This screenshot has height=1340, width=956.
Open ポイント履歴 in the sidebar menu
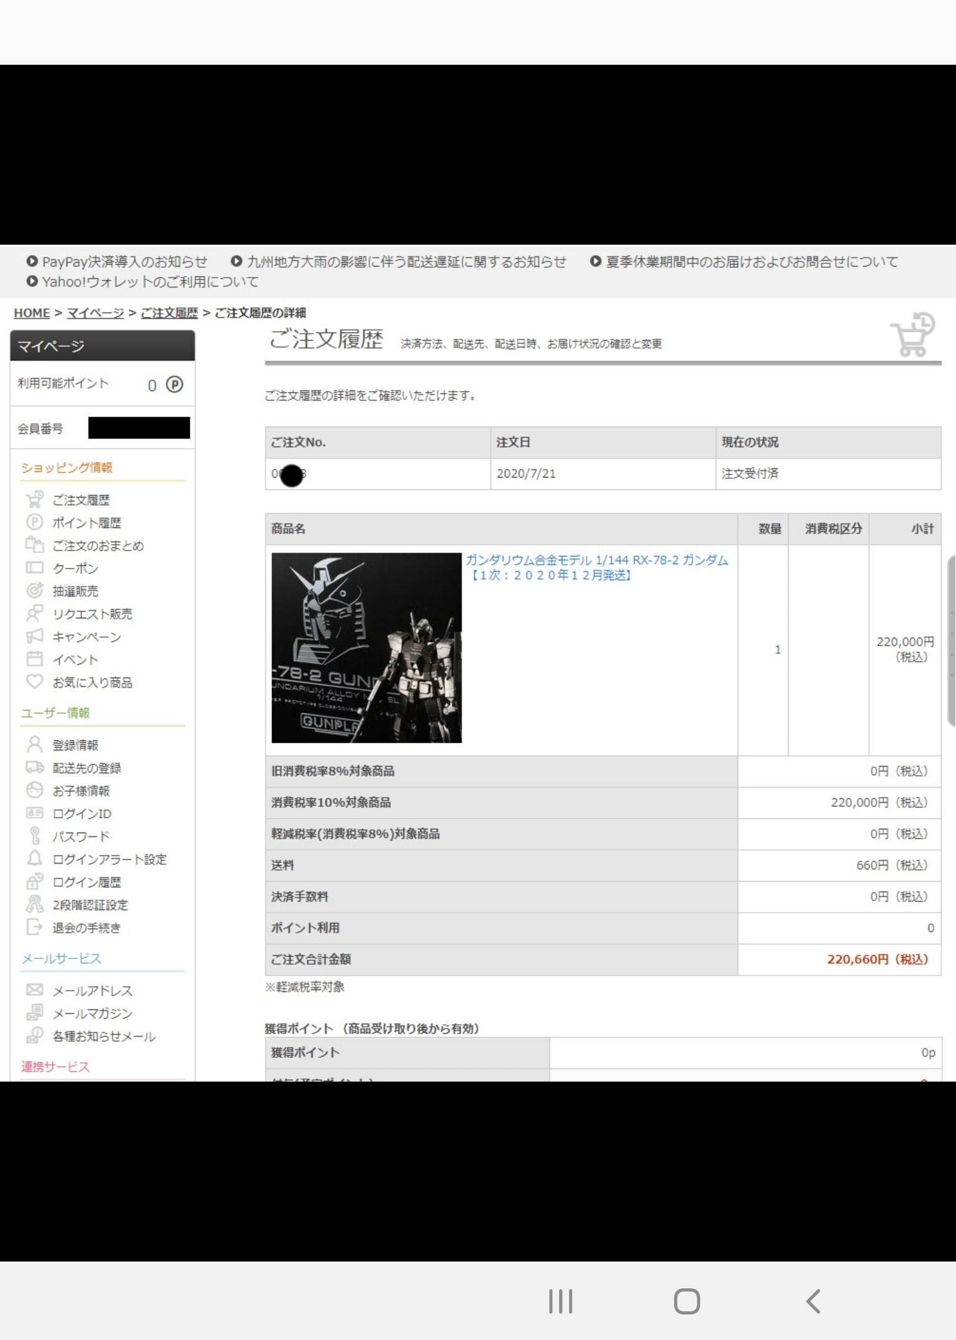pos(87,523)
